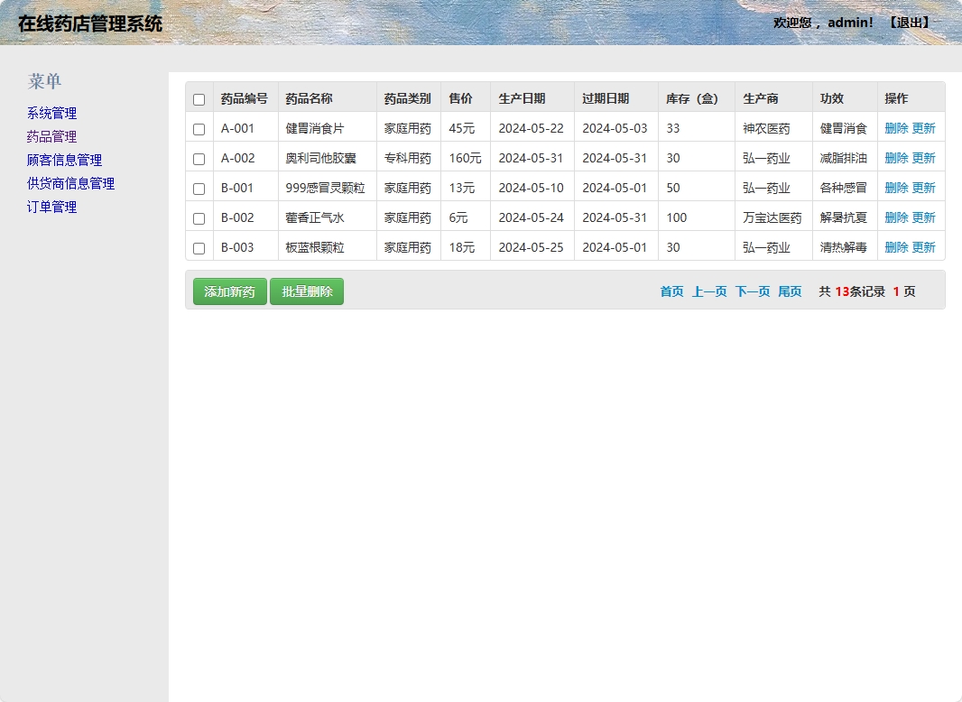Check the checkbox for 999感冒灵颗粒
Image resolution: width=962 pixels, height=702 pixels.
coord(199,187)
